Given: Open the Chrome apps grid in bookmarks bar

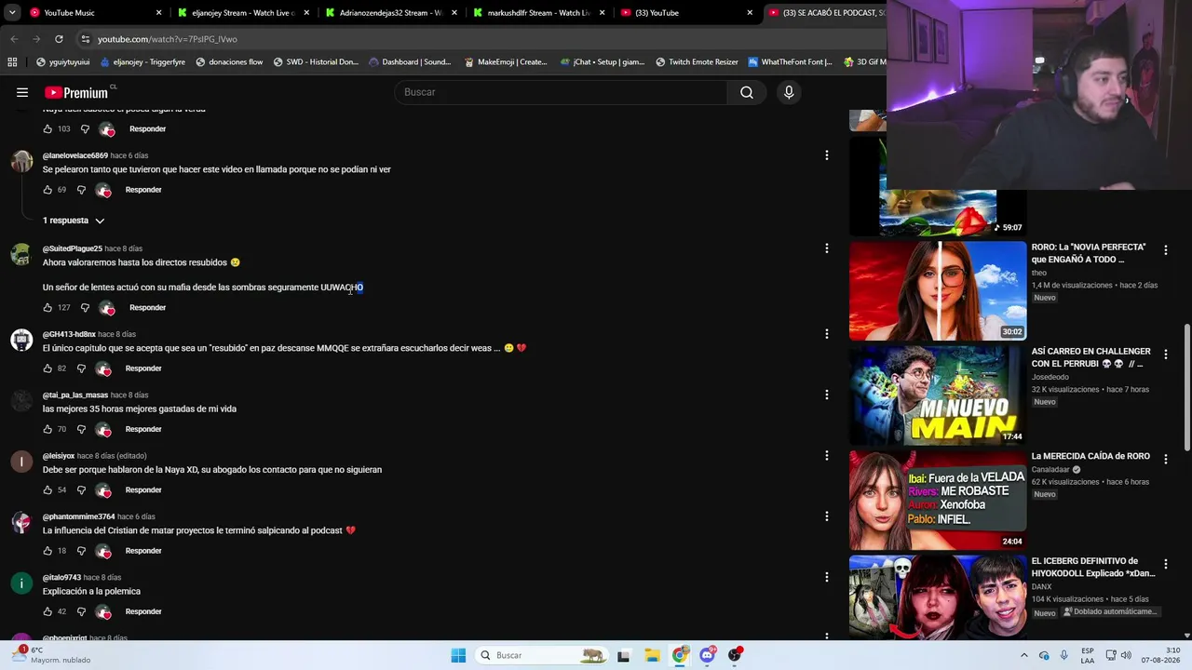Looking at the screenshot, I should (x=12, y=62).
